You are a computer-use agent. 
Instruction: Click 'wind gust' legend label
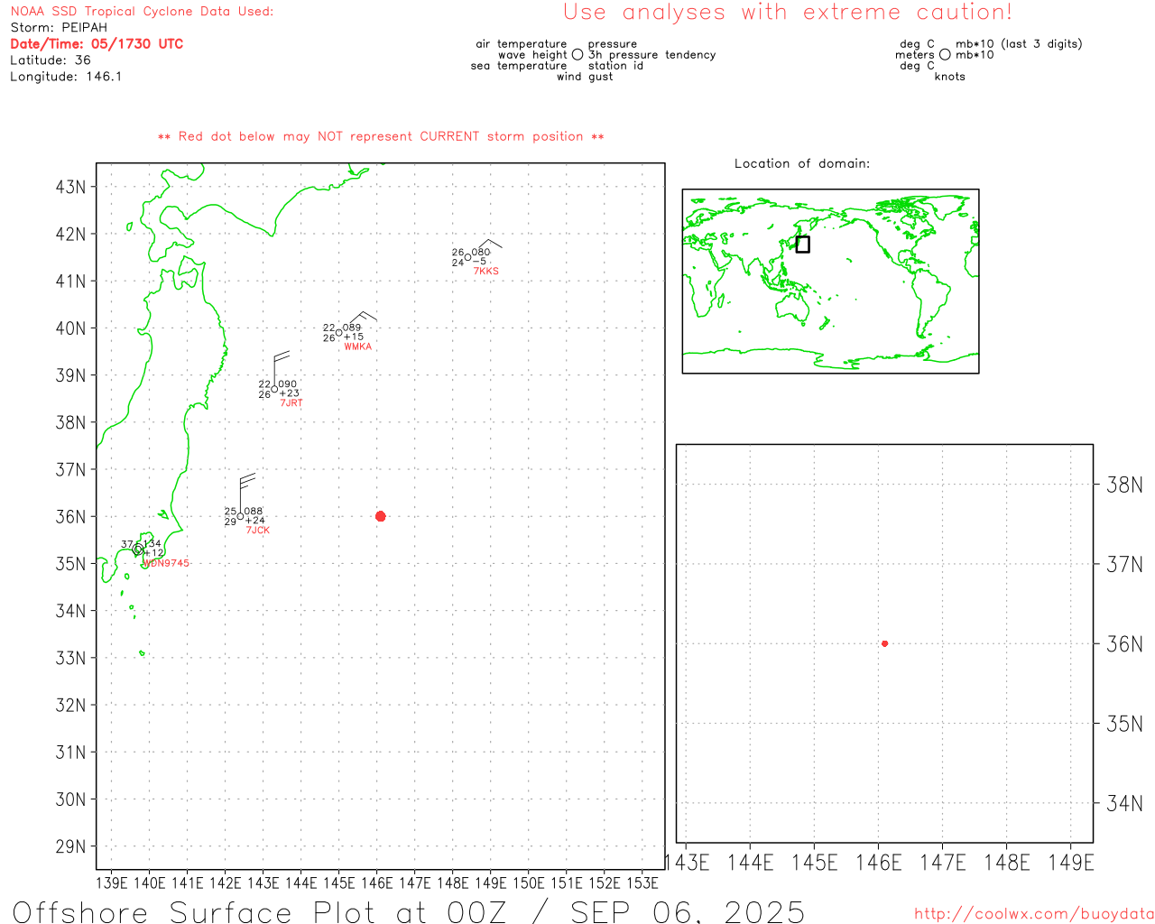tap(585, 77)
